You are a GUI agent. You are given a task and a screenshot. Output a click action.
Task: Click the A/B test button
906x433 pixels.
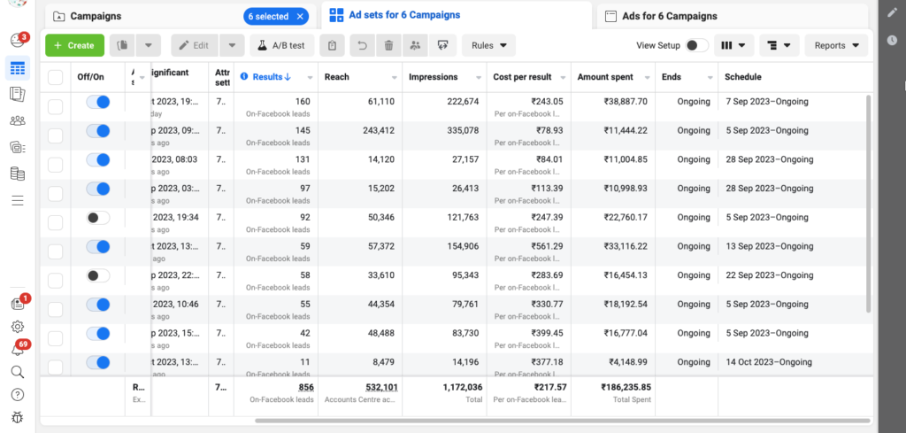[x=282, y=45]
